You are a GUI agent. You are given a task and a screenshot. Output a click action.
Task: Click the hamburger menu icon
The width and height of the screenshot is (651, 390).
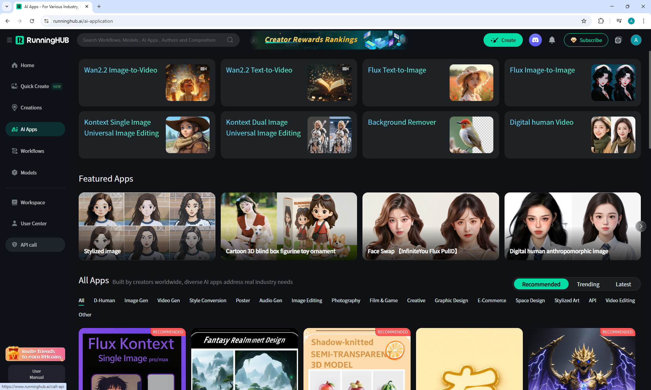click(9, 40)
